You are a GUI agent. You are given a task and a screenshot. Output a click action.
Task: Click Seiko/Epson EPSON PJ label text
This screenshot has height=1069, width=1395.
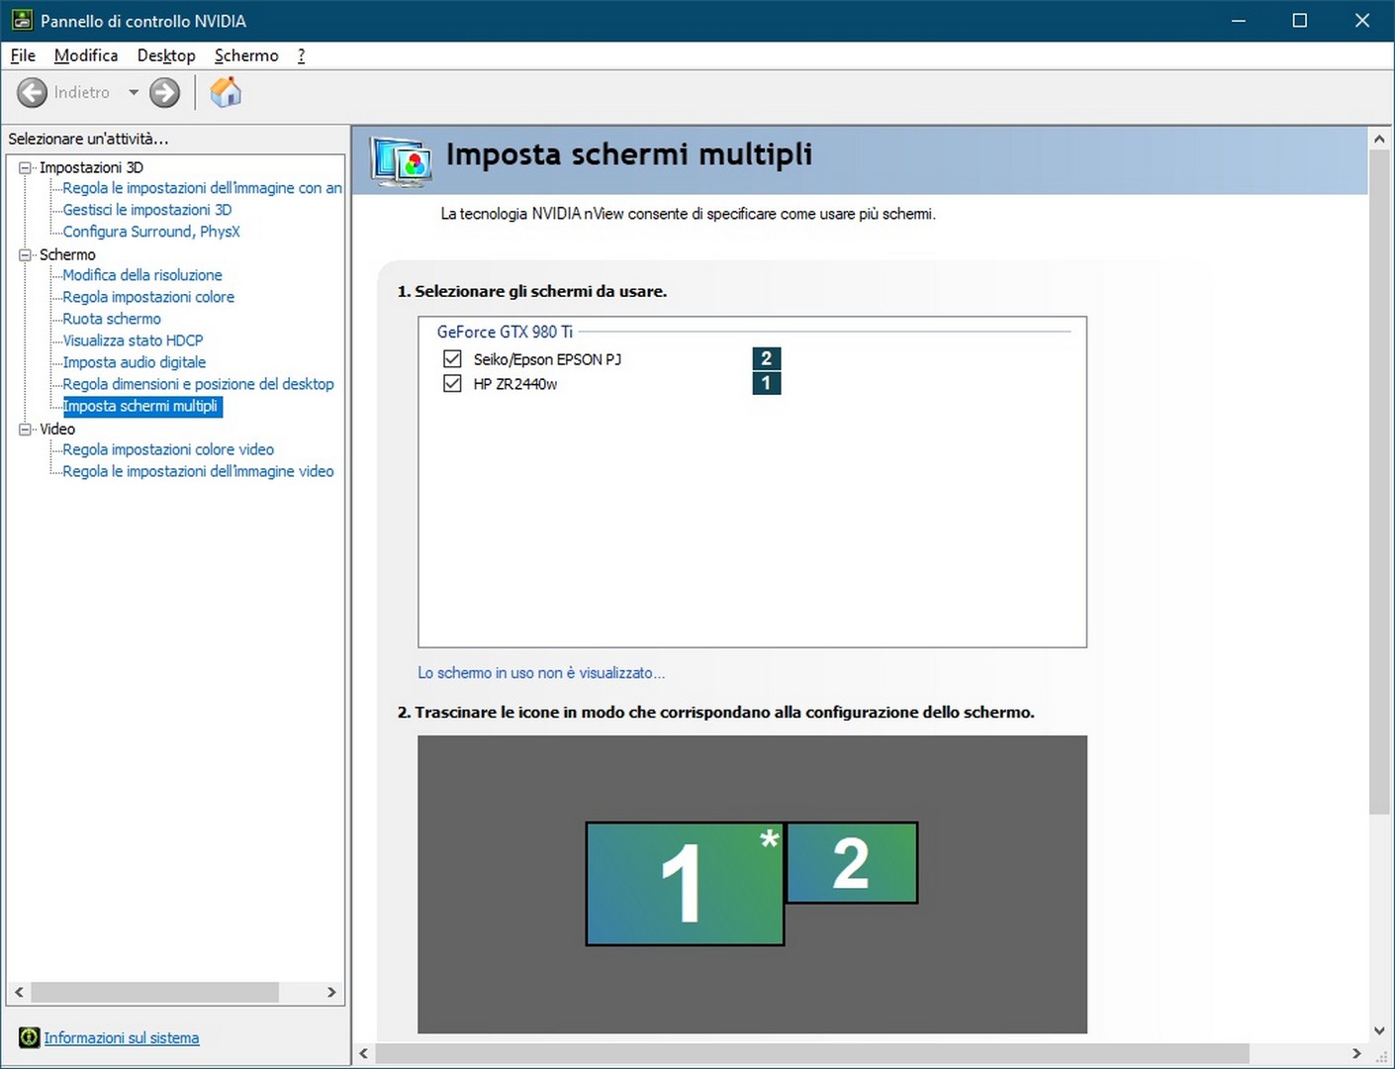click(547, 359)
